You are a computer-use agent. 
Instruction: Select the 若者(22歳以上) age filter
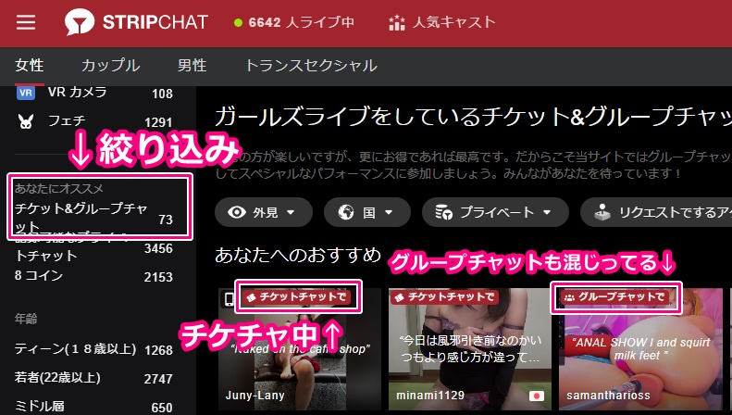pyautogui.click(x=58, y=380)
